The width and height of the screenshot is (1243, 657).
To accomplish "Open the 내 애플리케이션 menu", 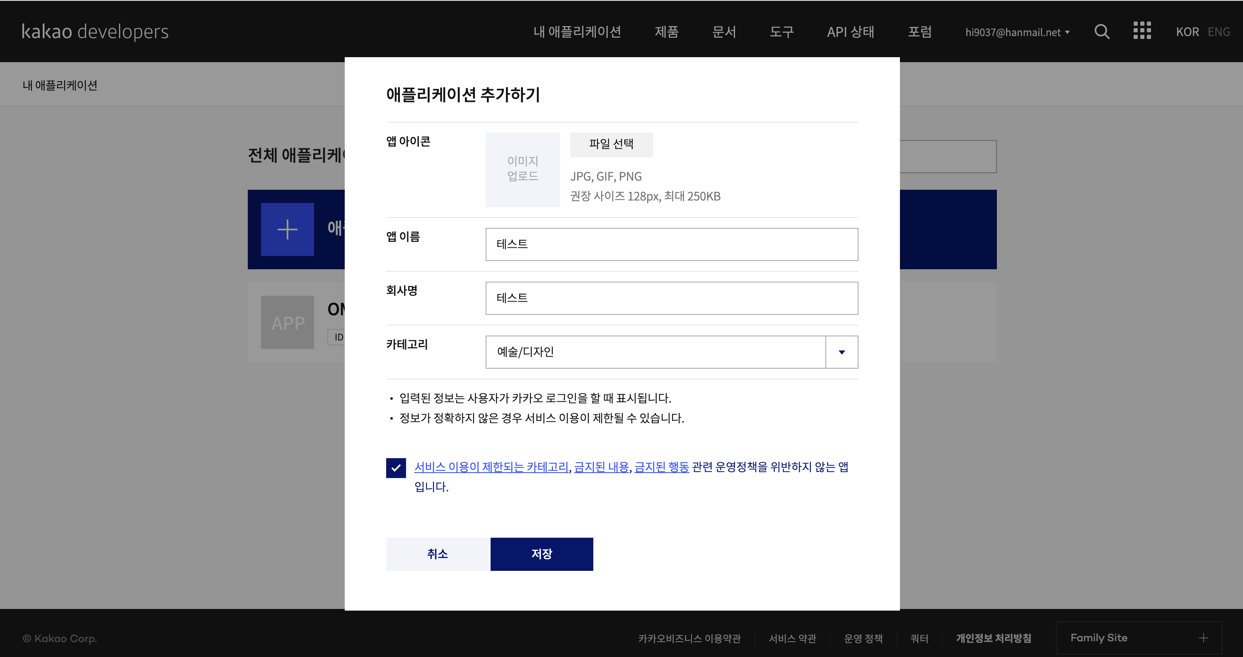I will (577, 32).
